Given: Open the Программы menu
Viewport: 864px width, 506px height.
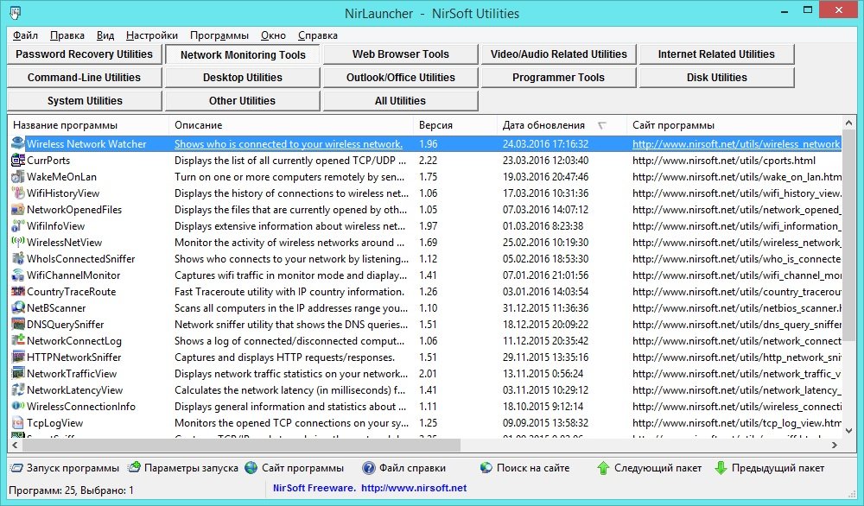Looking at the screenshot, I should tap(219, 35).
